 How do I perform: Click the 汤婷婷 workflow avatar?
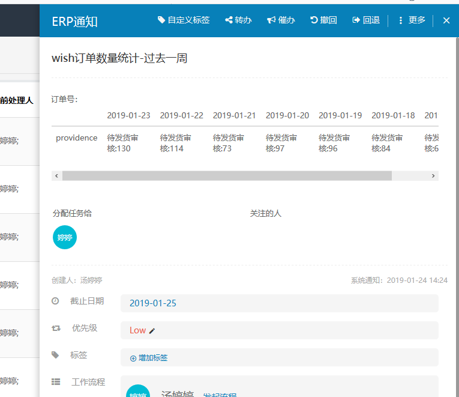138,392
